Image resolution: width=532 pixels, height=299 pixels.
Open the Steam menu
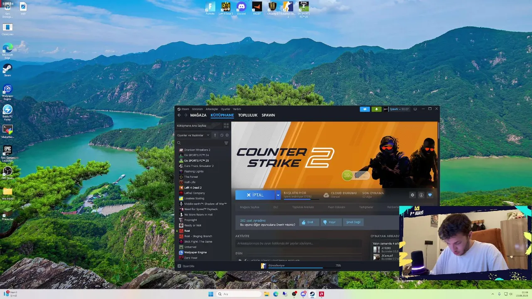coord(183,109)
